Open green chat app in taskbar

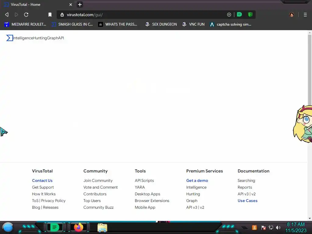pos(55,227)
